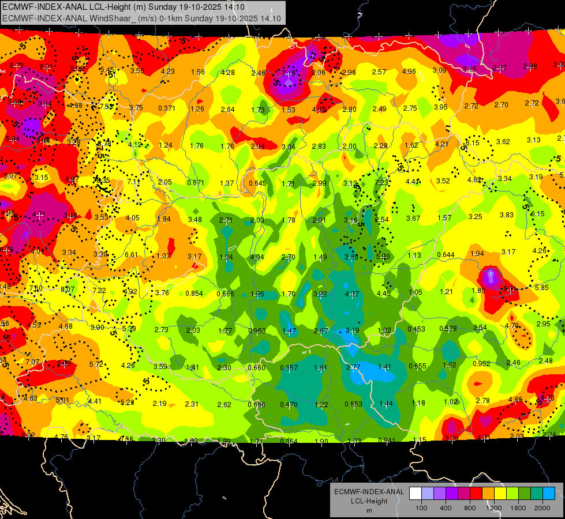Click the yellow legend swatch right of 1200
Image resolution: width=565 pixels, height=519 pixels.
pyautogui.click(x=500, y=494)
